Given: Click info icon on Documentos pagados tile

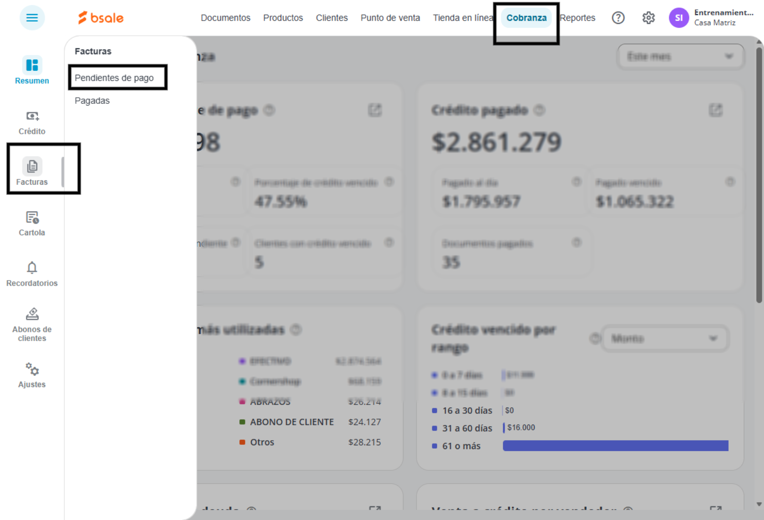Looking at the screenshot, I should [576, 243].
